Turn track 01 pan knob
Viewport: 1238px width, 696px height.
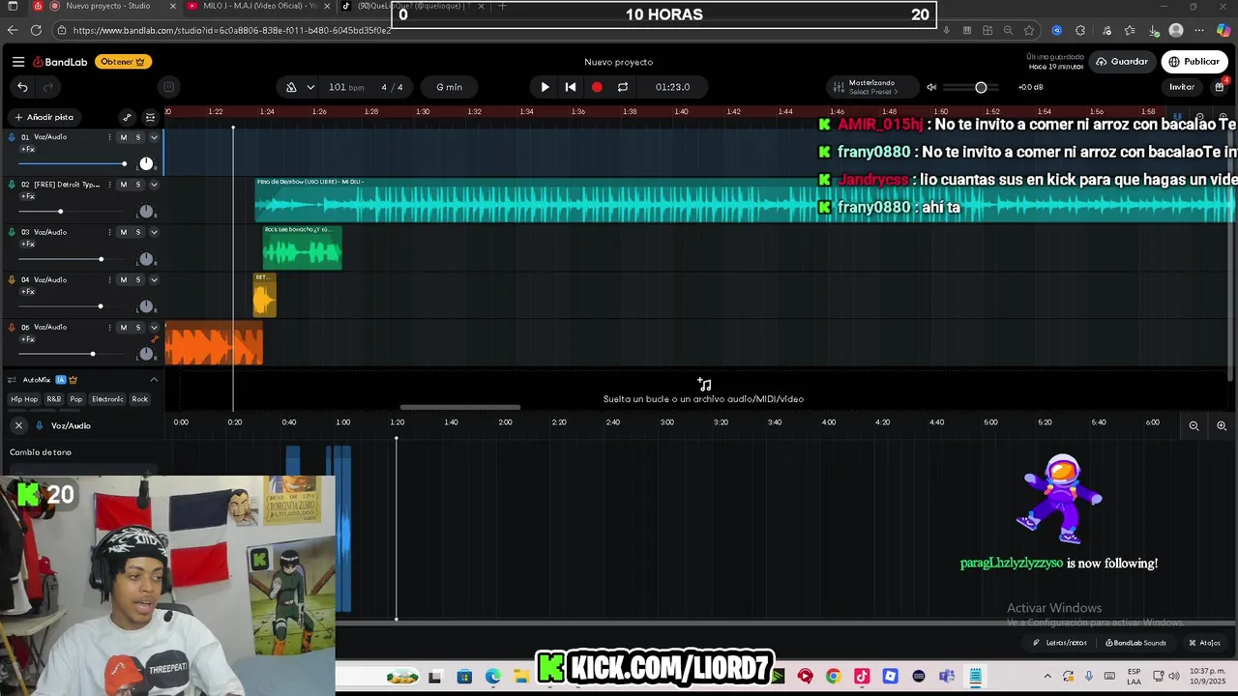pyautogui.click(x=146, y=163)
